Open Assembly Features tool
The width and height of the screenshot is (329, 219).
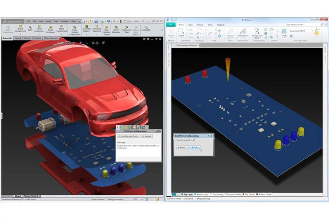[x=86, y=28]
